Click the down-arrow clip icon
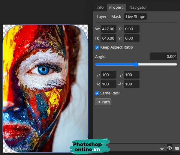 pyautogui.click(x=162, y=148)
